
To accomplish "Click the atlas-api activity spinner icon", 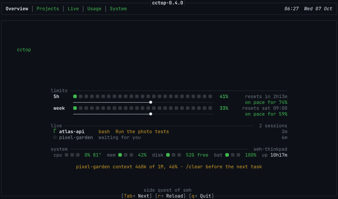I will [55, 131].
